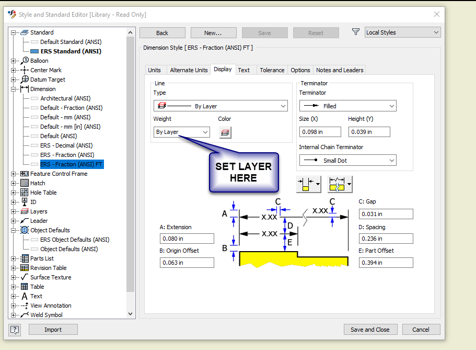476x350 pixels.
Task: Open the help icon button at bottom left
Action: click(15, 330)
